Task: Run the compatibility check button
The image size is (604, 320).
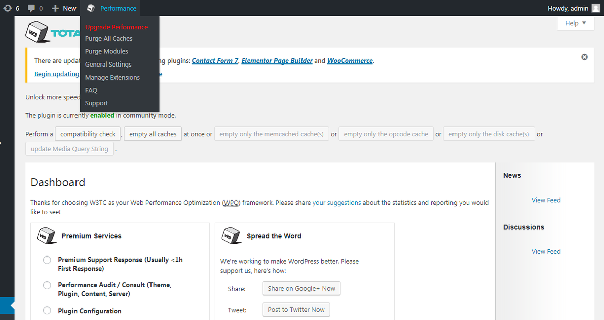Action: click(88, 134)
